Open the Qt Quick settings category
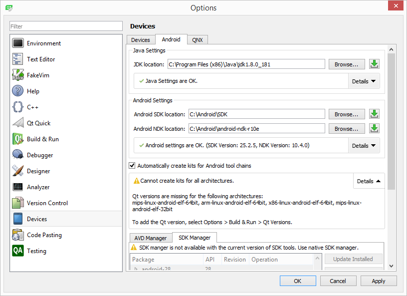407x296 pixels. pyautogui.click(x=38, y=123)
